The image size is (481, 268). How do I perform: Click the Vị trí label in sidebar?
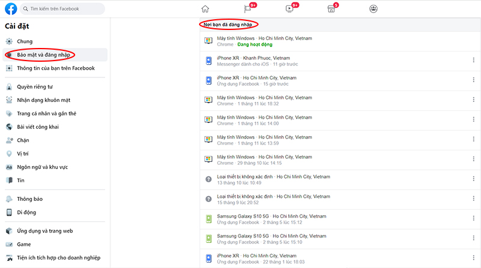point(23,153)
